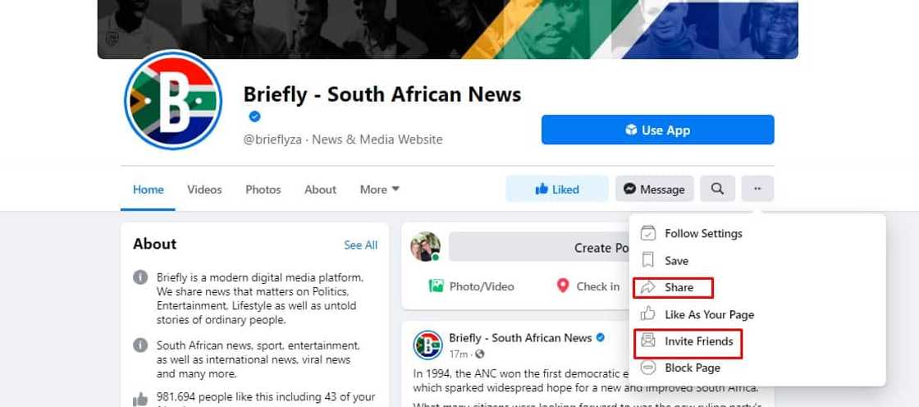Open the three-dot more options button

pos(757,189)
